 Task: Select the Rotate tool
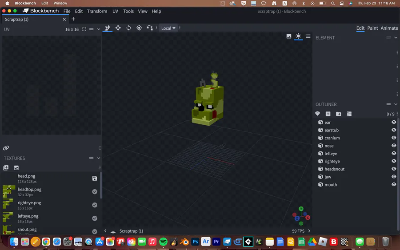tap(128, 28)
